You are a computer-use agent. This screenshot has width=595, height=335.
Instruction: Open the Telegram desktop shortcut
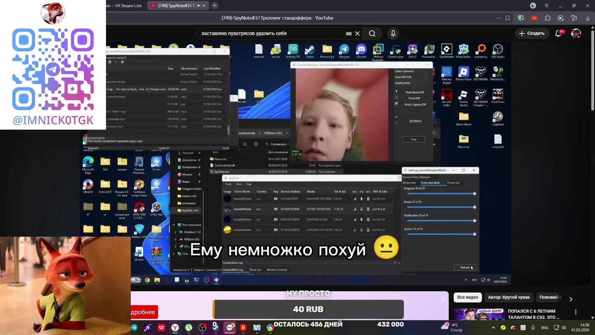344,51
